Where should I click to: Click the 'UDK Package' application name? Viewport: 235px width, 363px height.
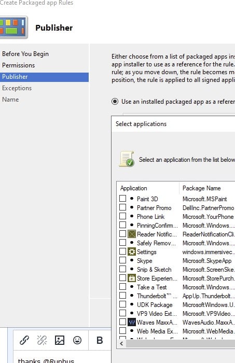[155, 305]
